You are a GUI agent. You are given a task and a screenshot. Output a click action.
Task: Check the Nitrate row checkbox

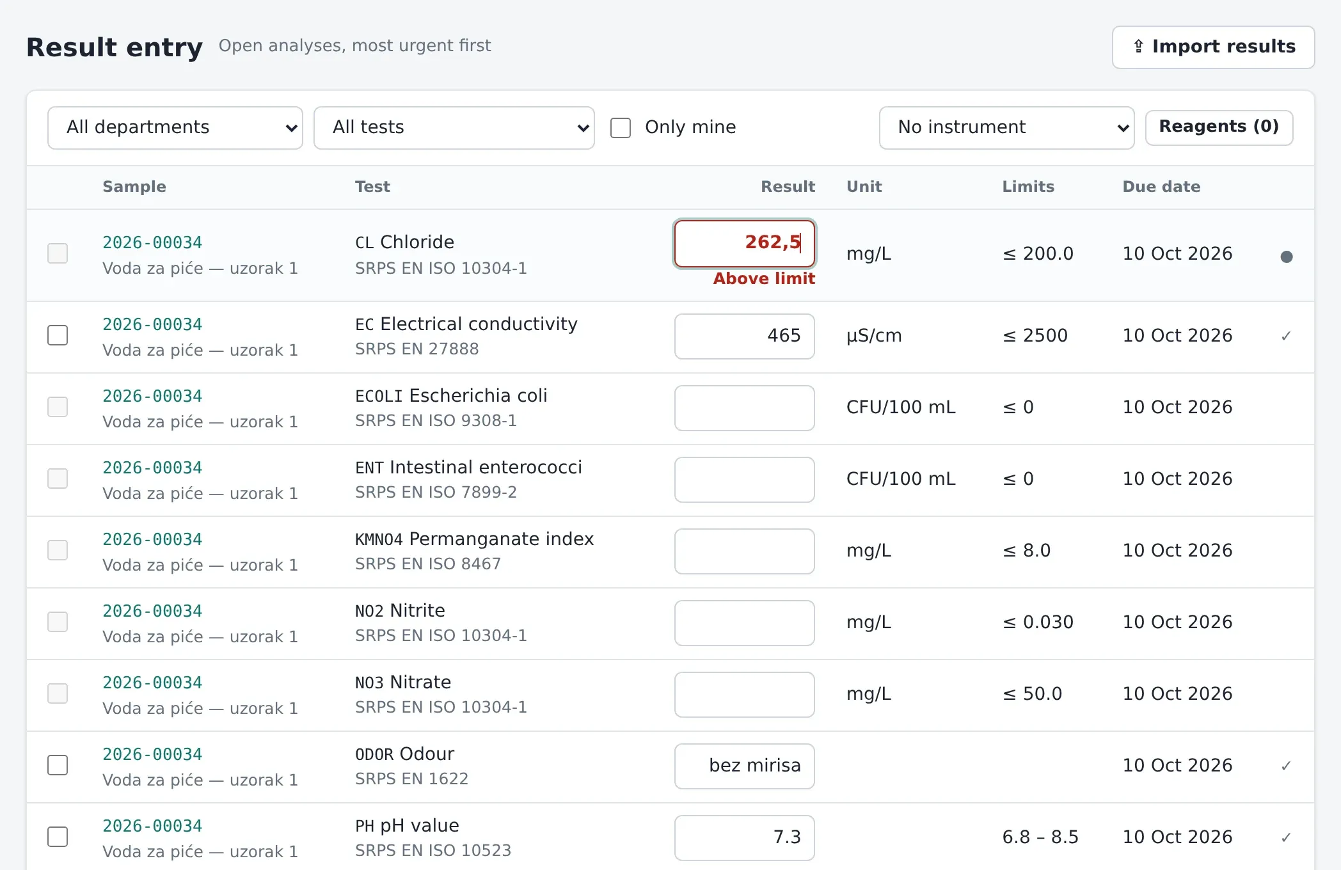coord(58,693)
